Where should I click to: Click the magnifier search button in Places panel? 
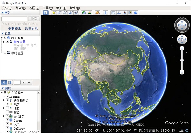[x=4, y=83]
